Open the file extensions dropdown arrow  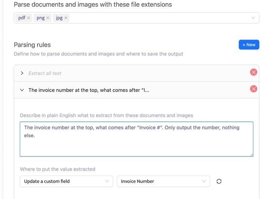pyautogui.click(x=253, y=18)
